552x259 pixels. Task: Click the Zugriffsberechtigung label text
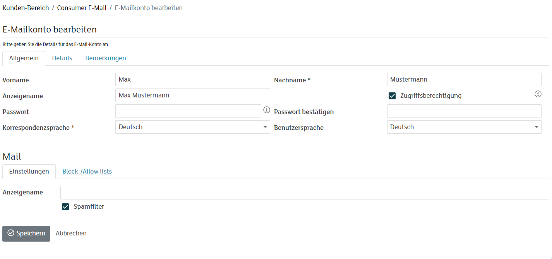tap(431, 95)
